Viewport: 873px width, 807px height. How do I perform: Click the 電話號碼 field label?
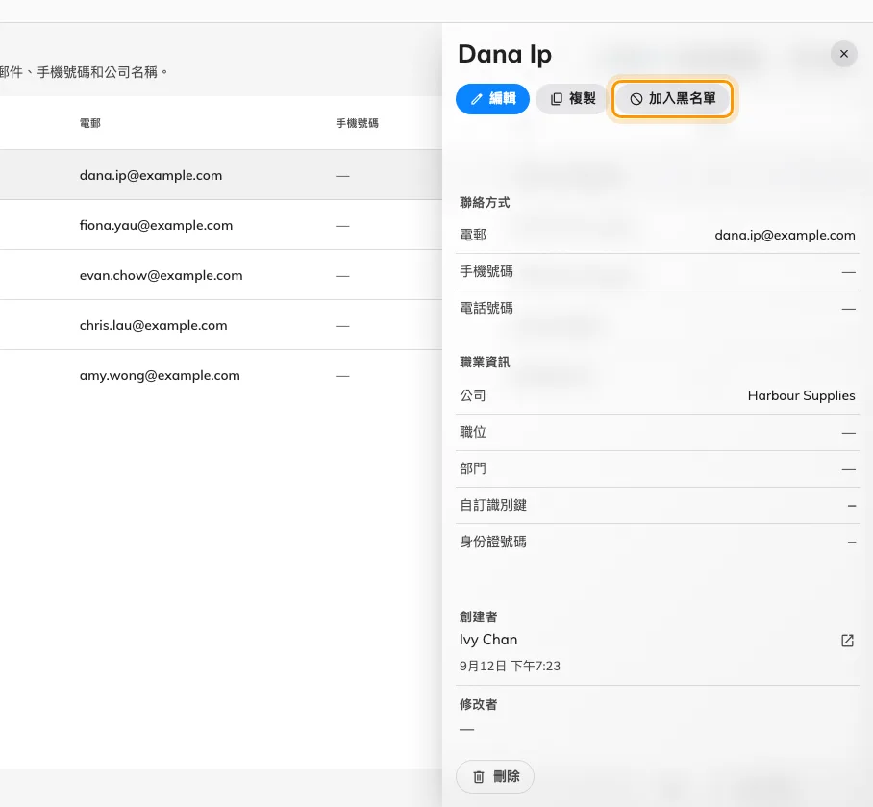click(486, 308)
